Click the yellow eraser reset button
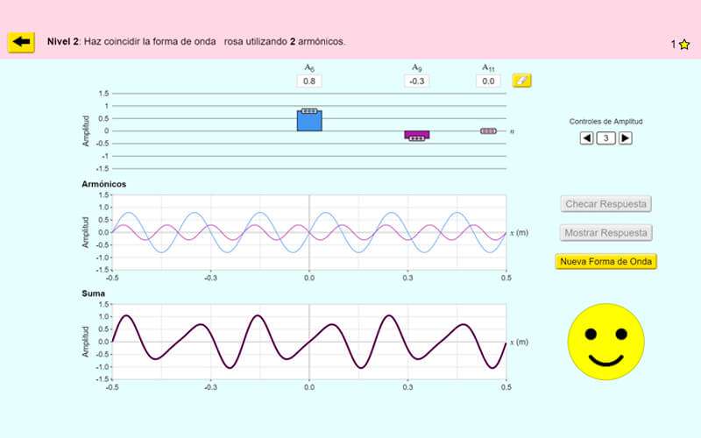This screenshot has height=438, width=701. pyautogui.click(x=521, y=81)
